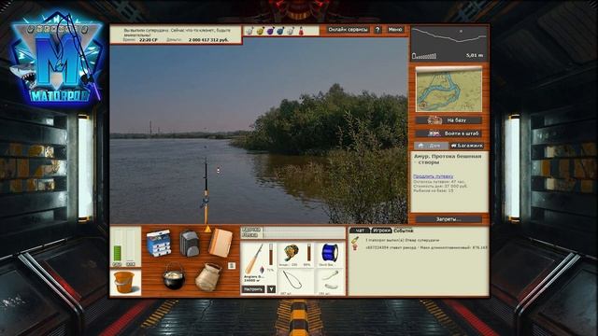This screenshot has width=598, height=336.
Task: Select the Багажник tab
Action: [466, 146]
